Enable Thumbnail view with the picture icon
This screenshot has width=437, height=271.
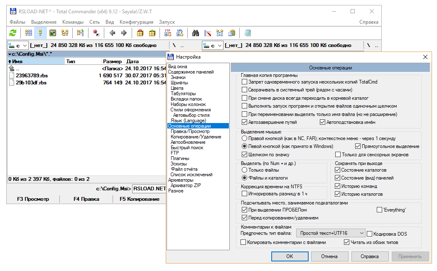53,33
